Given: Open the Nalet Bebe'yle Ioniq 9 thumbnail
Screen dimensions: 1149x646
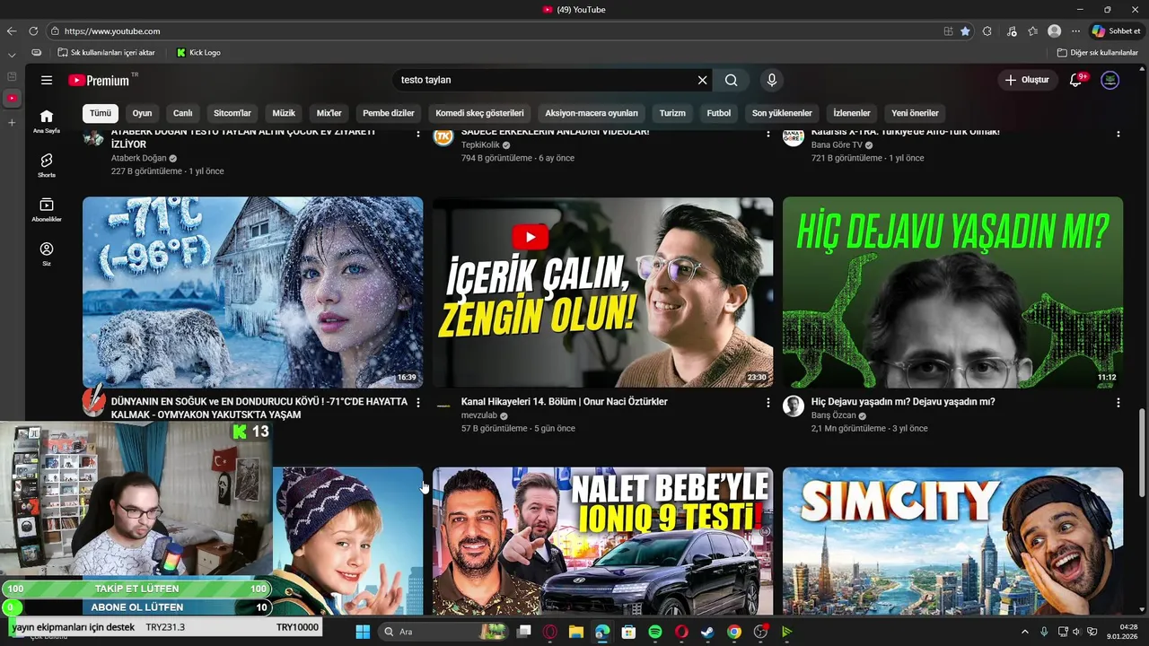Looking at the screenshot, I should tap(602, 541).
